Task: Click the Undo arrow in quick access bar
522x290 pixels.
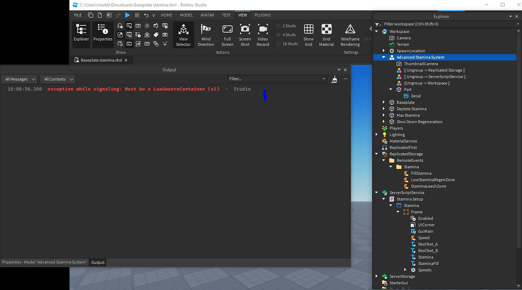Action: click(x=146, y=15)
